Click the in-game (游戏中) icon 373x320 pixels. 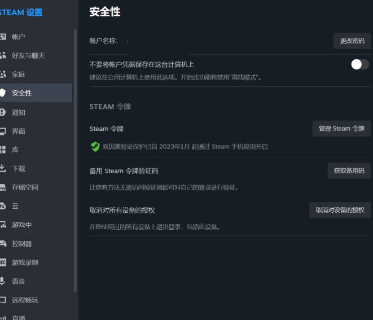pyautogui.click(x=3, y=225)
